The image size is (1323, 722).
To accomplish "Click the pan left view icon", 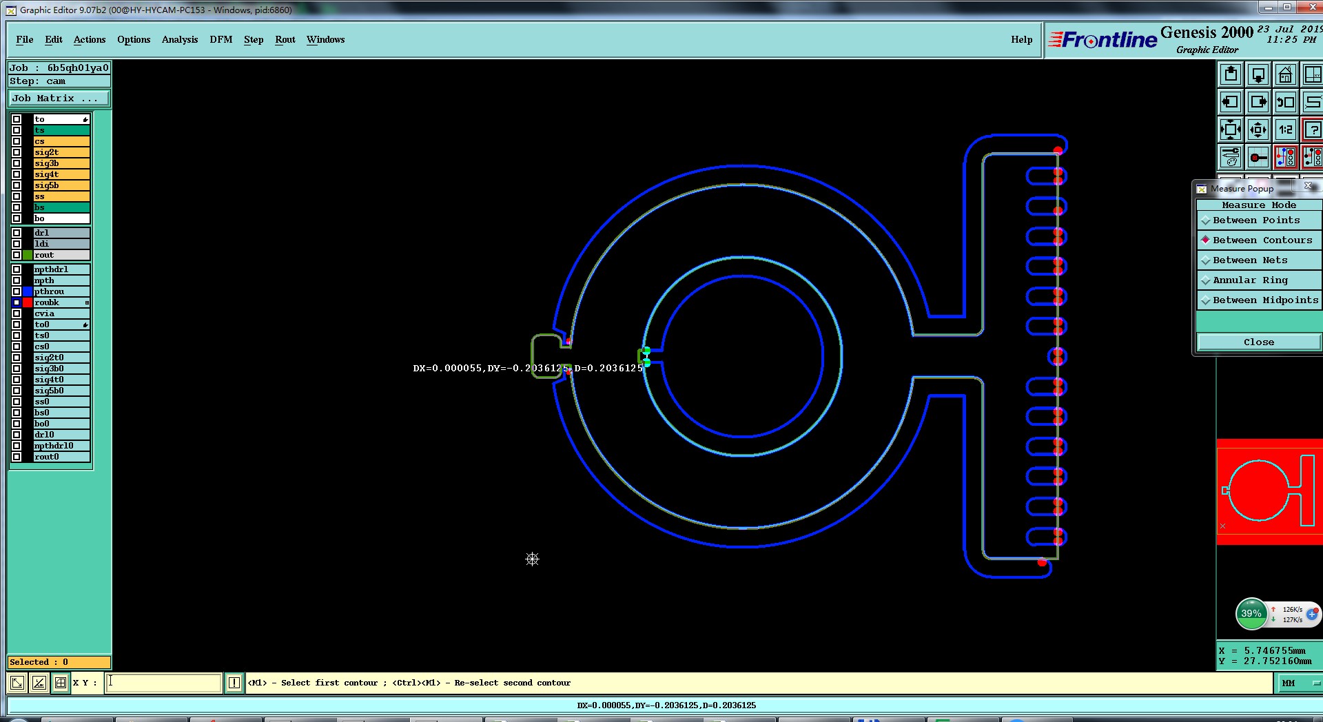I will pyautogui.click(x=1231, y=102).
